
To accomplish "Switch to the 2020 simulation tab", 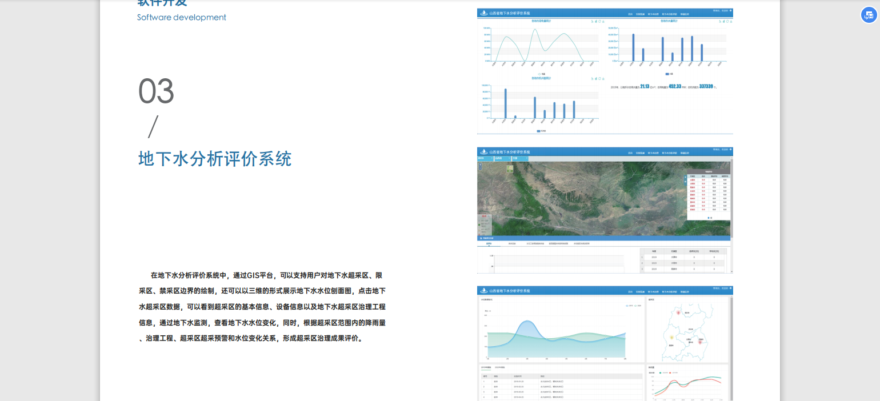I will pyautogui.click(x=499, y=367).
